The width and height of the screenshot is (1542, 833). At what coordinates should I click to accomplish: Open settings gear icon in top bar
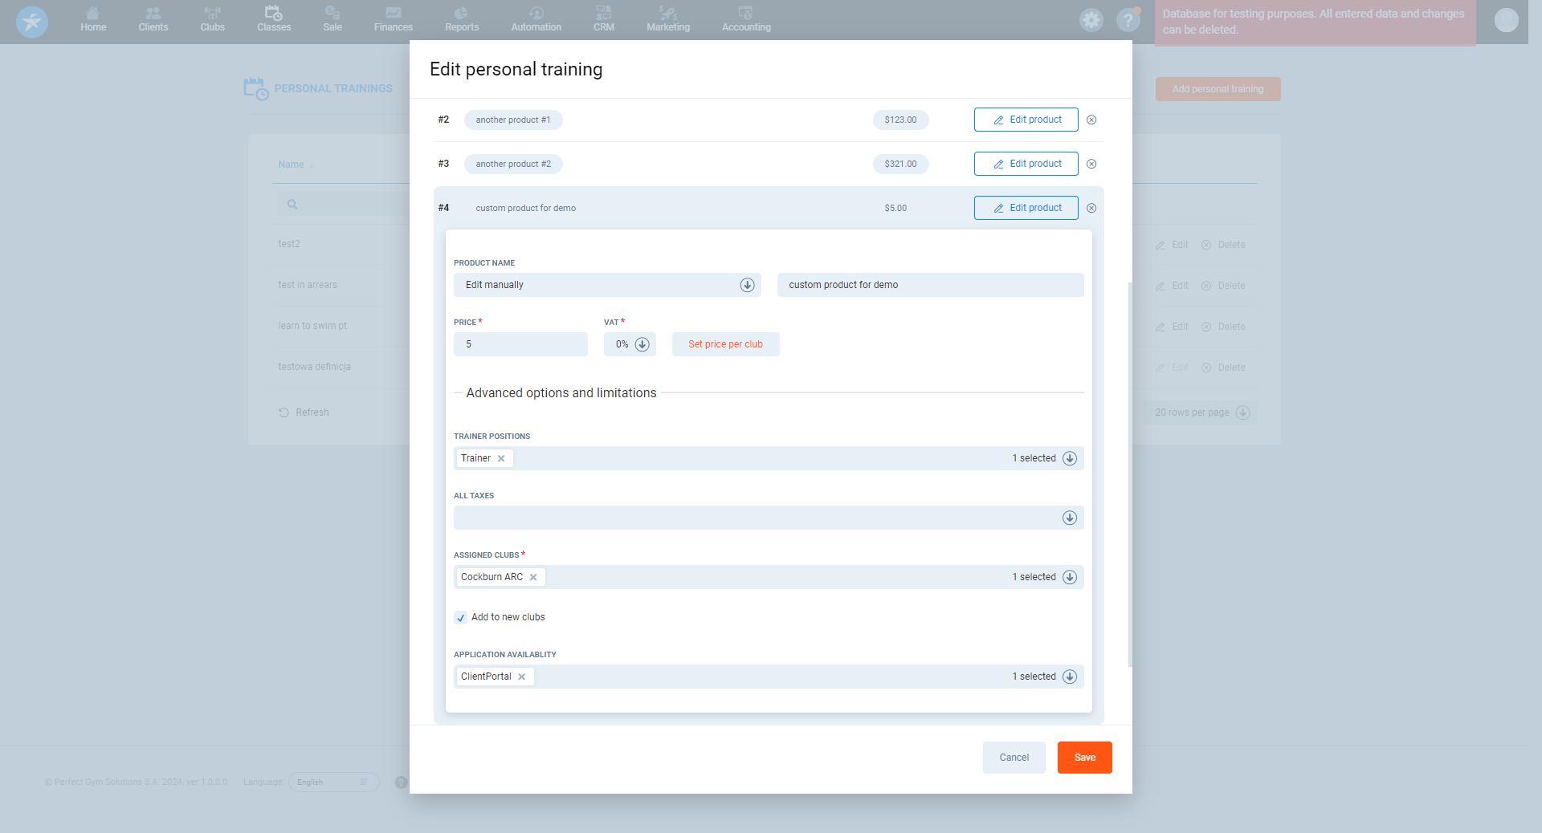1091,20
